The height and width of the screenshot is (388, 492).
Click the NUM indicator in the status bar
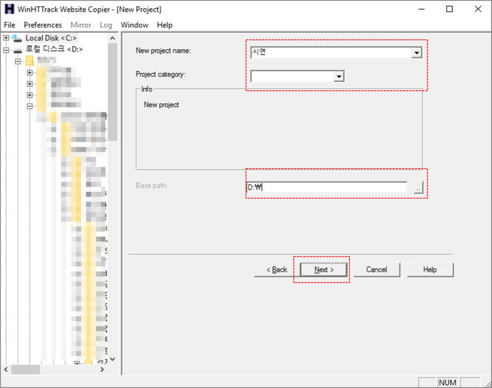448,382
